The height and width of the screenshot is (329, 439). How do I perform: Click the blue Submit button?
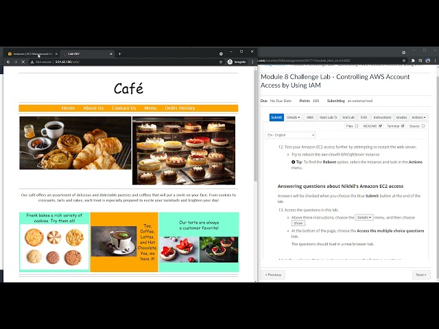276,117
